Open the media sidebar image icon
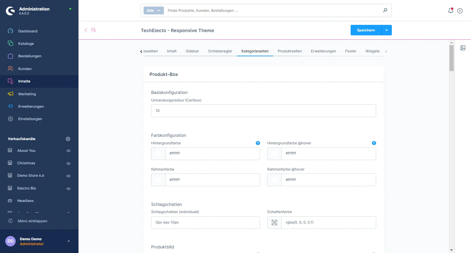This screenshot has width=471, height=253. [463, 48]
